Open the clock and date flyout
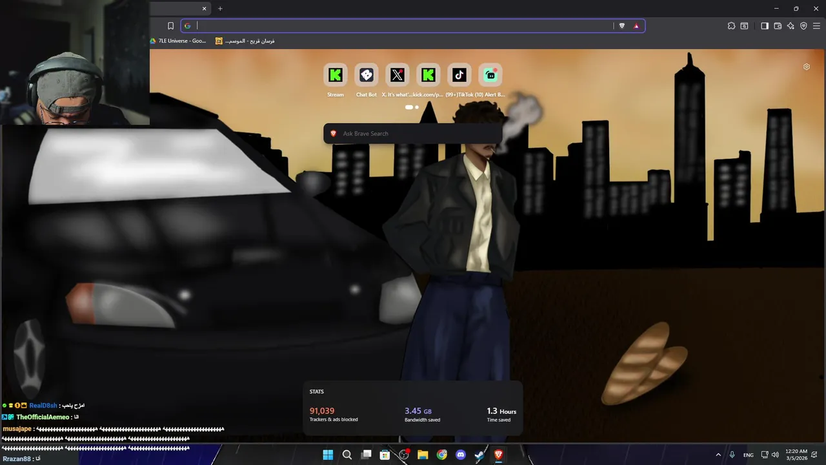 [796, 455]
